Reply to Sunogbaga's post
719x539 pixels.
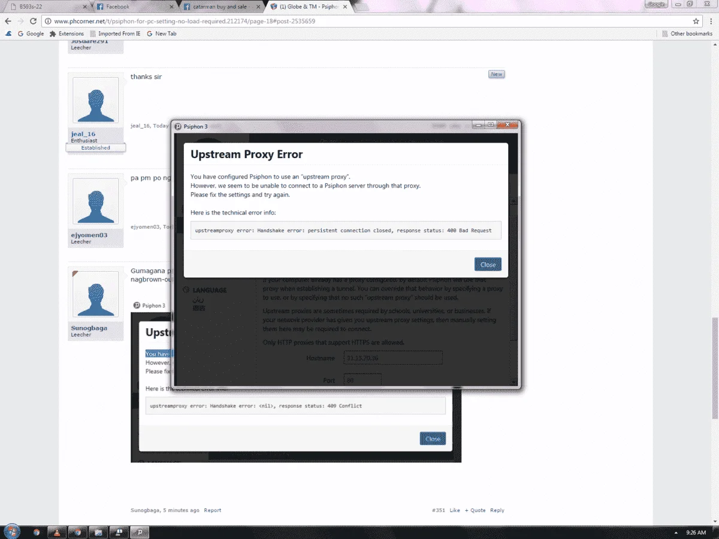click(497, 510)
